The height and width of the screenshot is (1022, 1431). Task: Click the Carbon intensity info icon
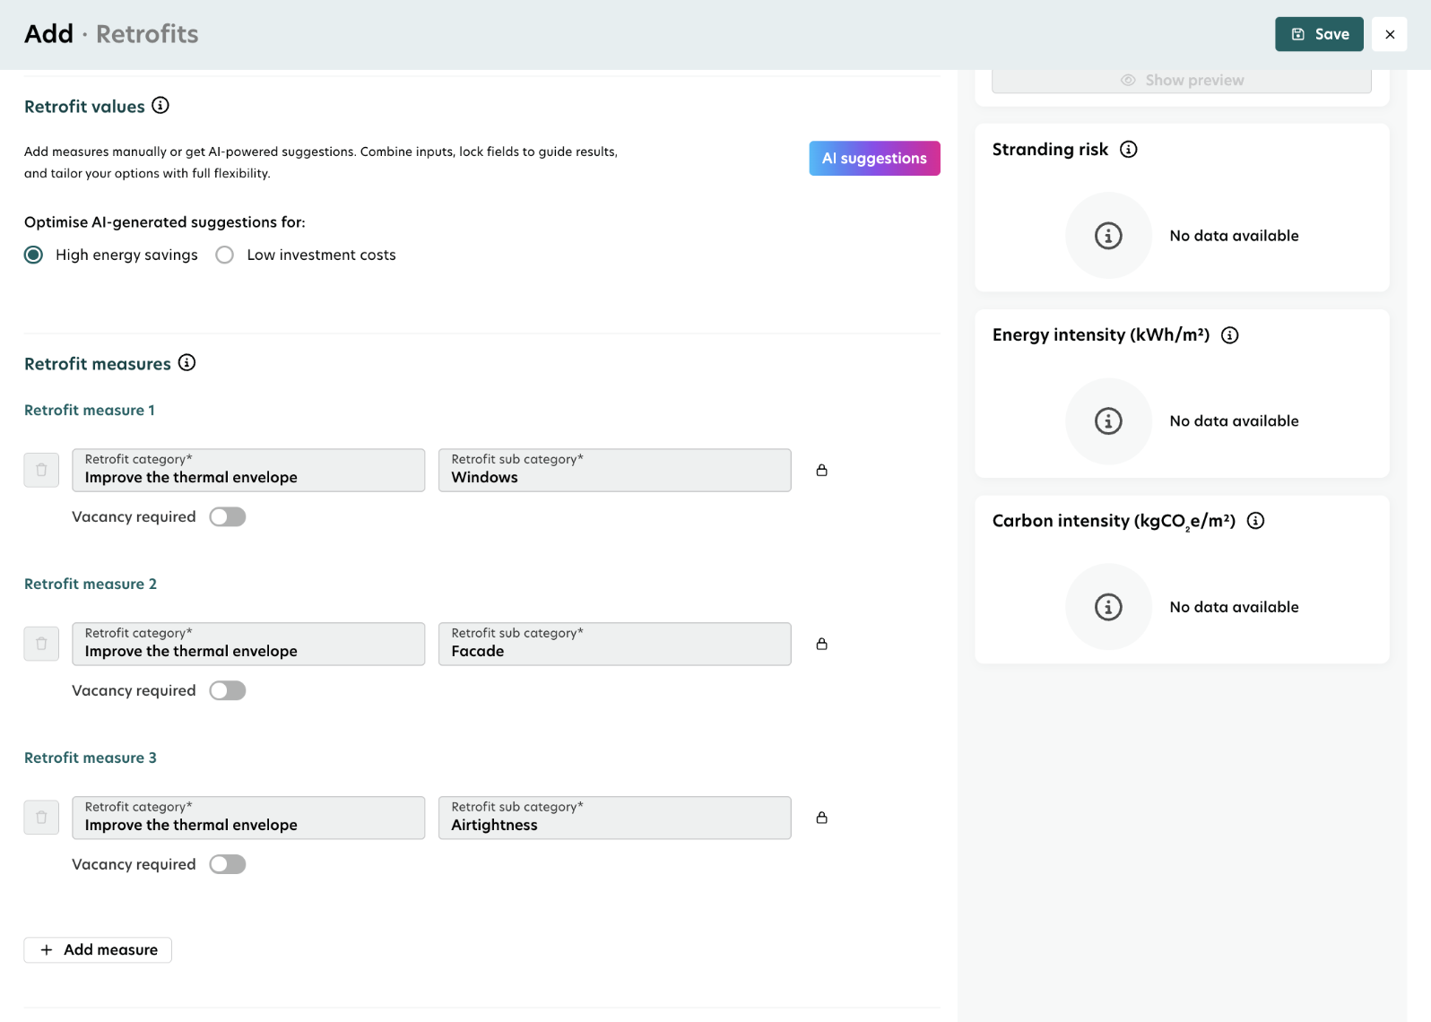tap(1256, 521)
